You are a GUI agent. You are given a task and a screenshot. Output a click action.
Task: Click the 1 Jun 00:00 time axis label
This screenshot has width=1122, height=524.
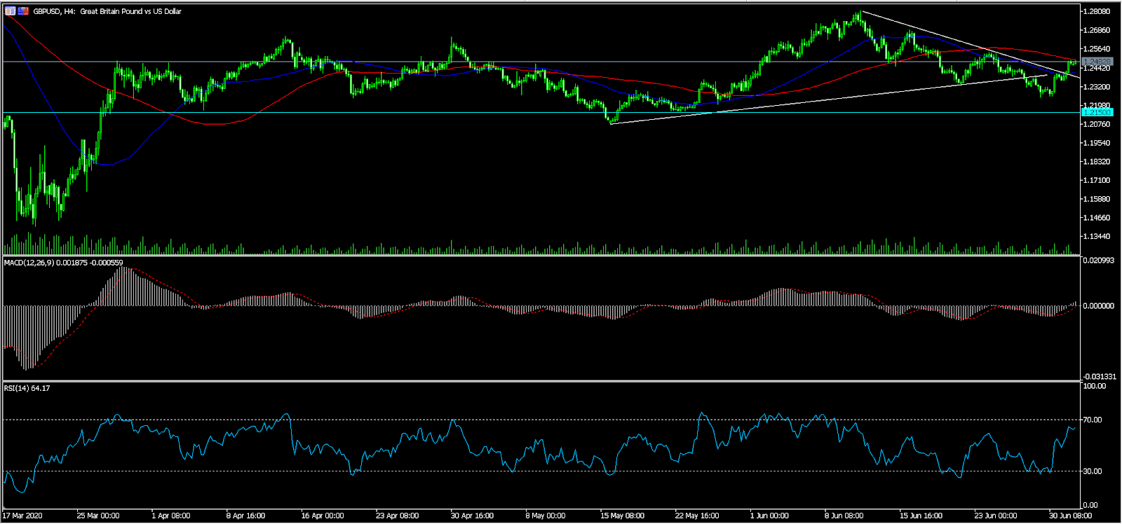click(769, 516)
